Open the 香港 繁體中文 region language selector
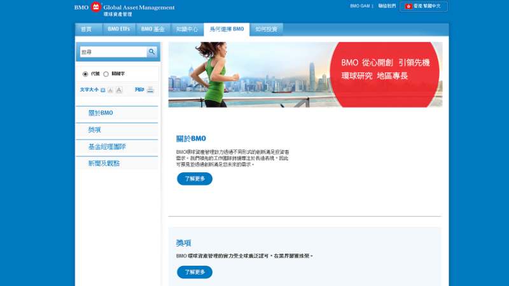This screenshot has width=509, height=286. (424, 6)
